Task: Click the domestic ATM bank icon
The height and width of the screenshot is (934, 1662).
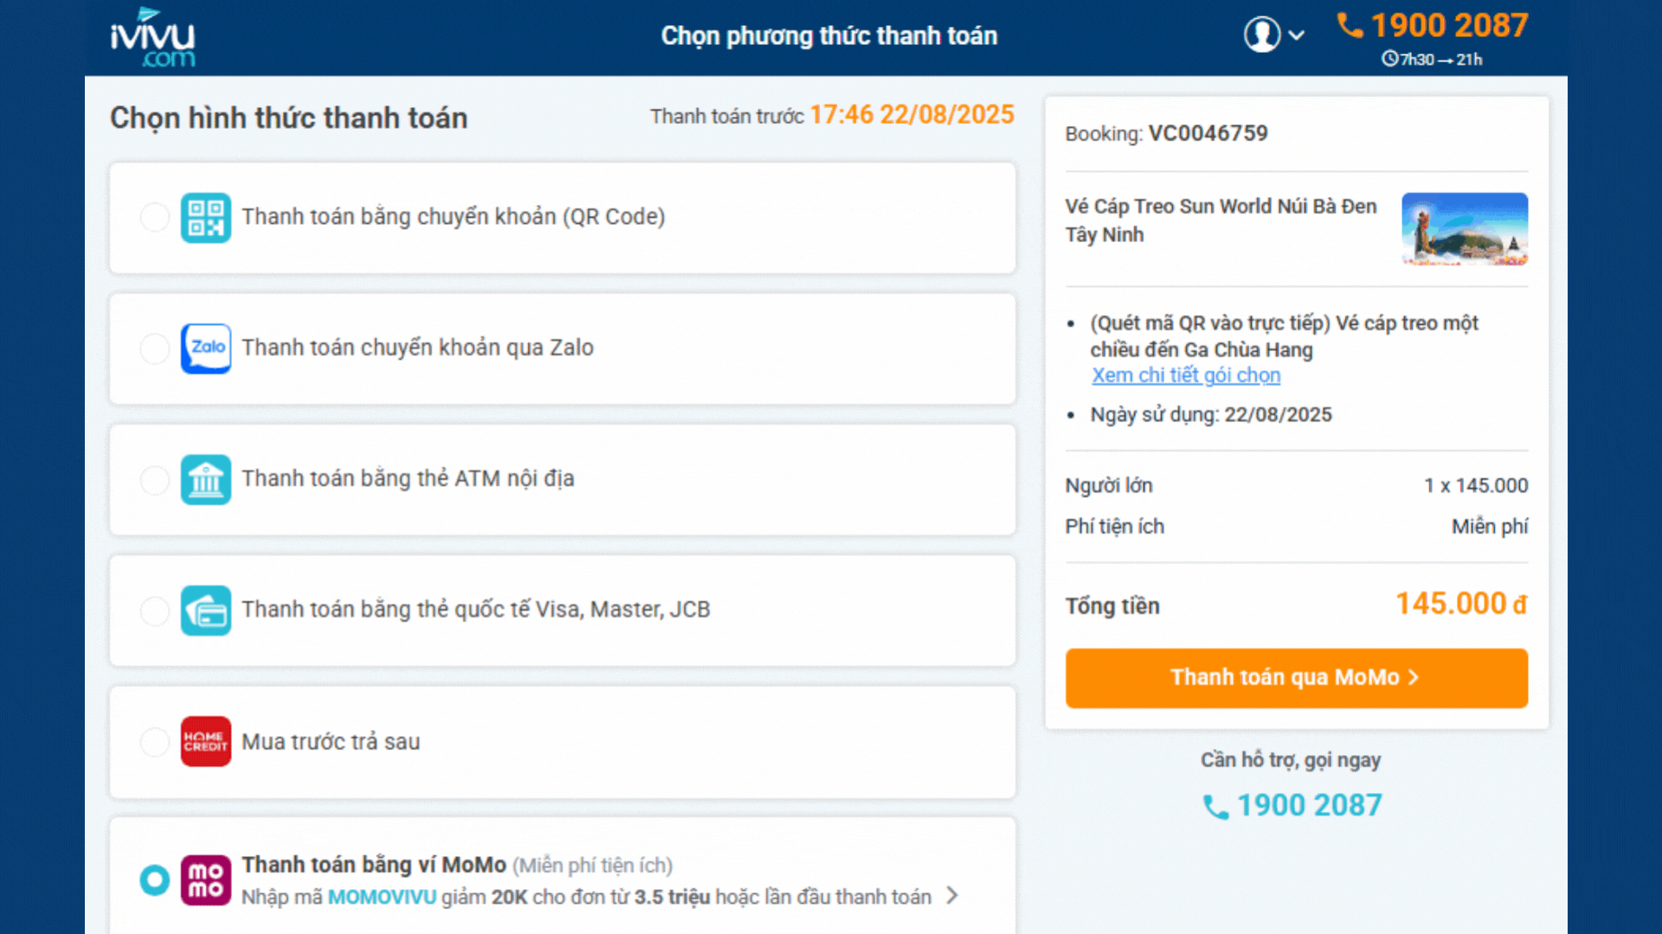Action: tap(205, 479)
